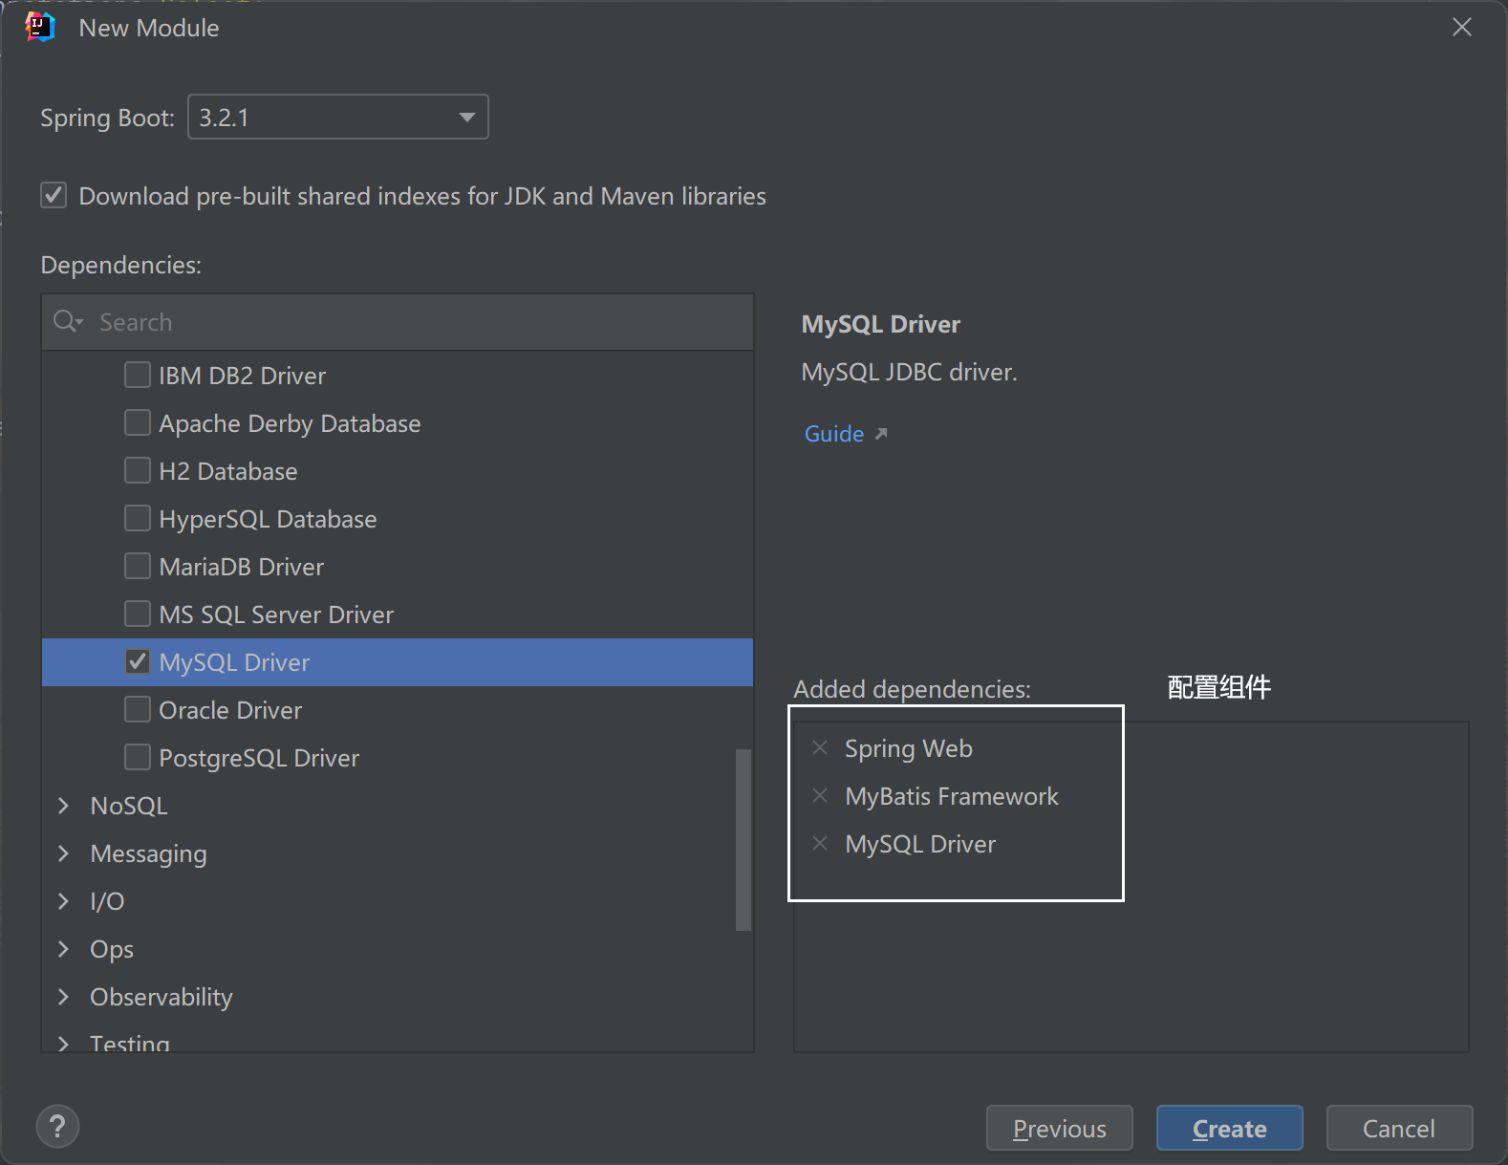Tick the MariaDB Driver checkbox
This screenshot has height=1165, width=1508.
click(x=138, y=566)
